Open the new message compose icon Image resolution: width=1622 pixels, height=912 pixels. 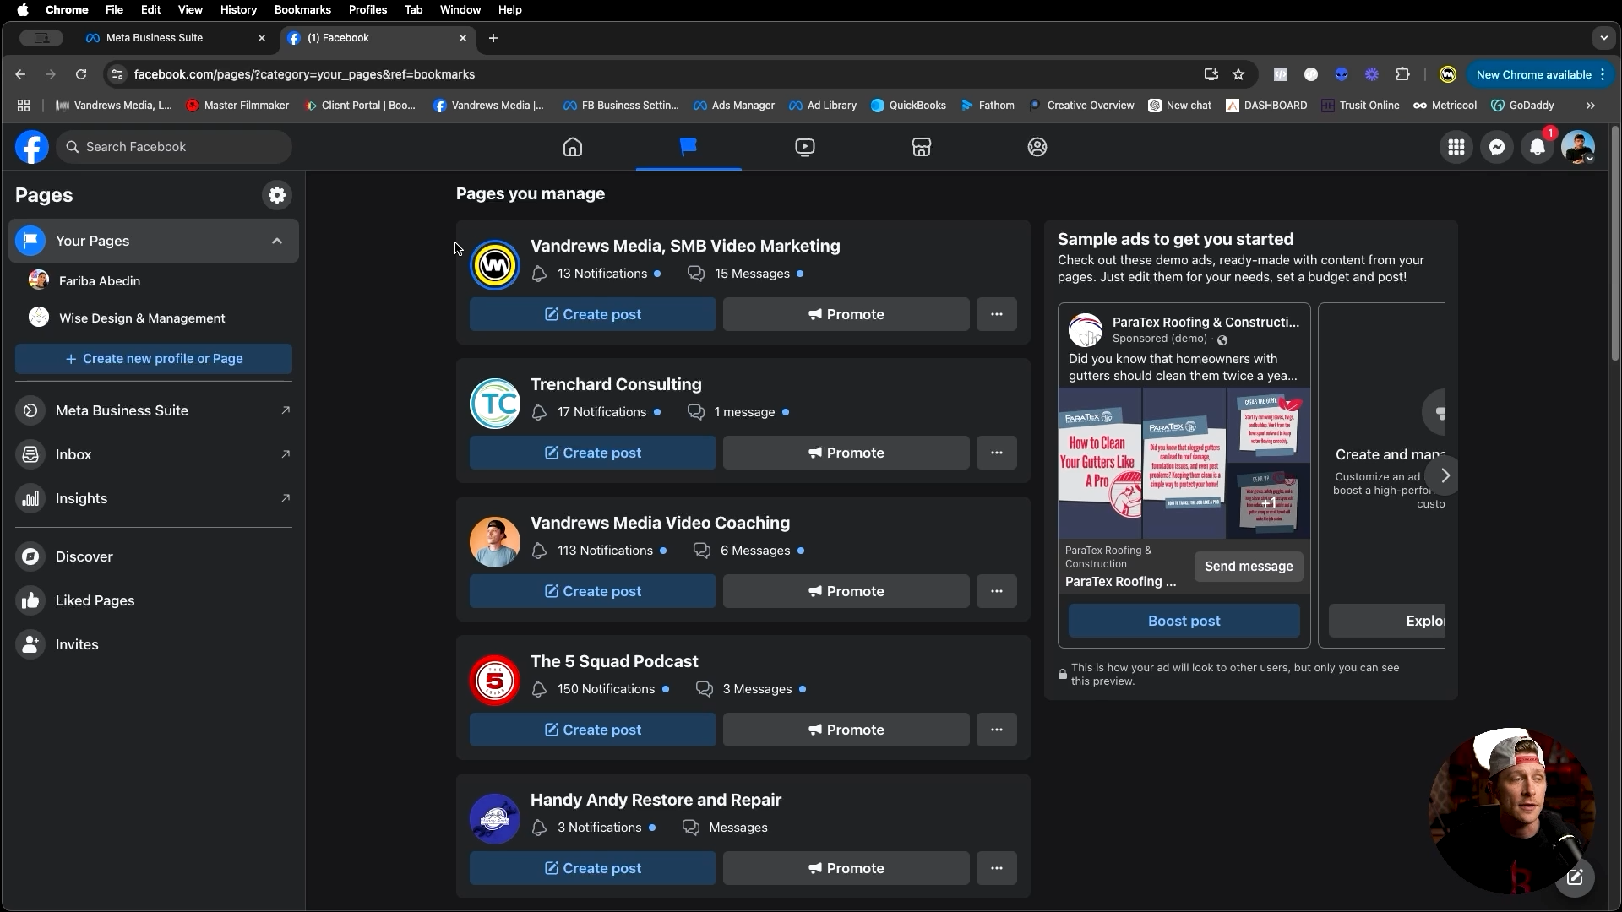[1575, 877]
